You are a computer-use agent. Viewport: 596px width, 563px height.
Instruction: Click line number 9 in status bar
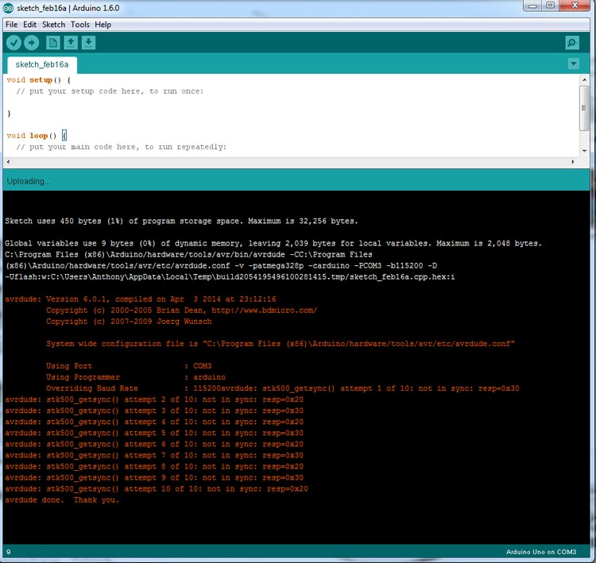9,552
